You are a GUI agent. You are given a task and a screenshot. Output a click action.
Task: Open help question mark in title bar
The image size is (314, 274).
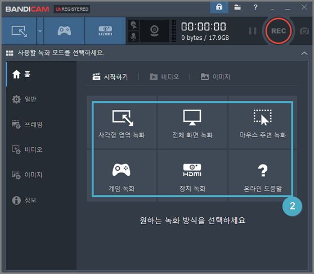pyautogui.click(x=255, y=7)
